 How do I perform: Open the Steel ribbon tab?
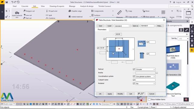pyautogui.click(x=15, y=6)
